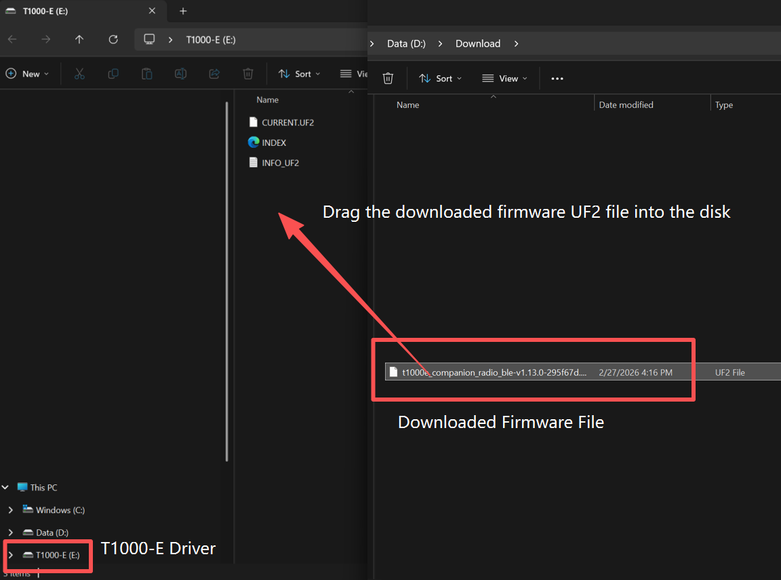This screenshot has width=781, height=580.
Task: Click the Paste clipboard icon
Action: (146, 74)
